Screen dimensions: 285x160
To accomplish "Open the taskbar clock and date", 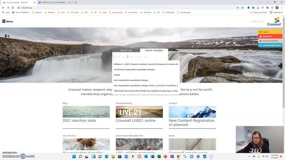I will click(x=274, y=156).
